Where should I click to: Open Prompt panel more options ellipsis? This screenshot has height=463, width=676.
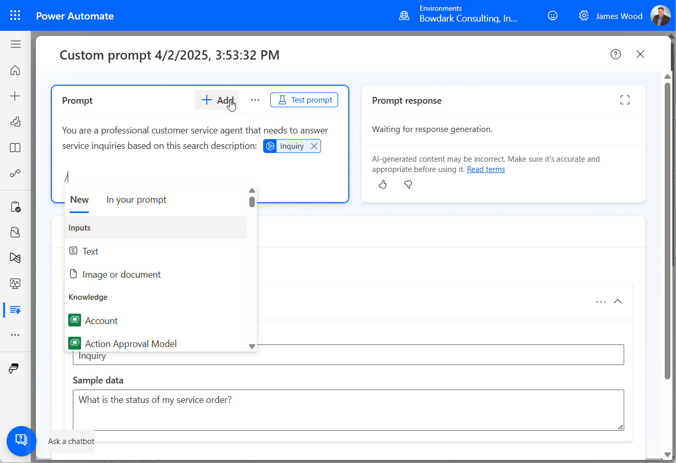pyautogui.click(x=255, y=100)
